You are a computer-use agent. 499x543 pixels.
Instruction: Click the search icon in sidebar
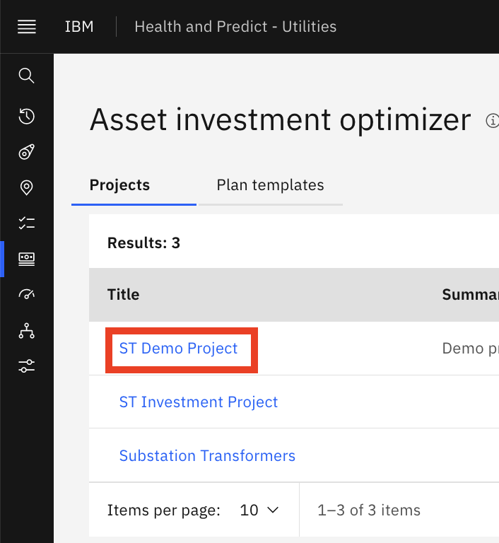click(x=27, y=76)
